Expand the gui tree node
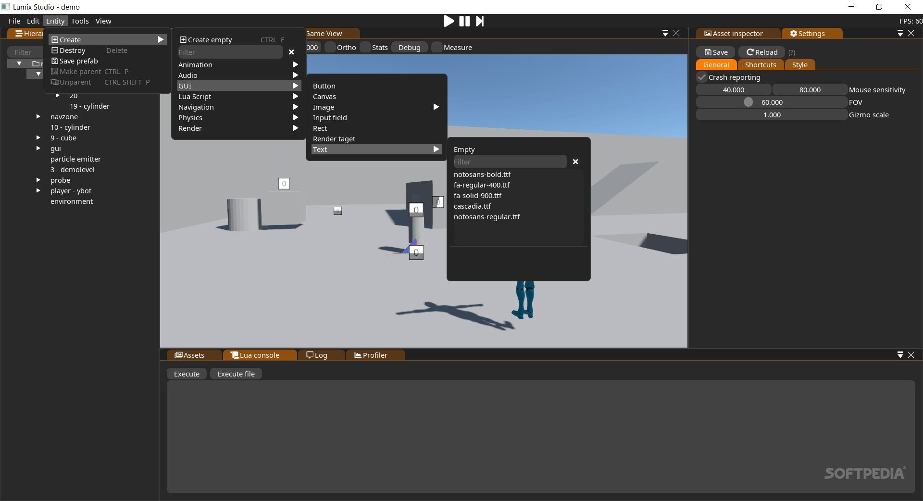 pyautogui.click(x=38, y=148)
